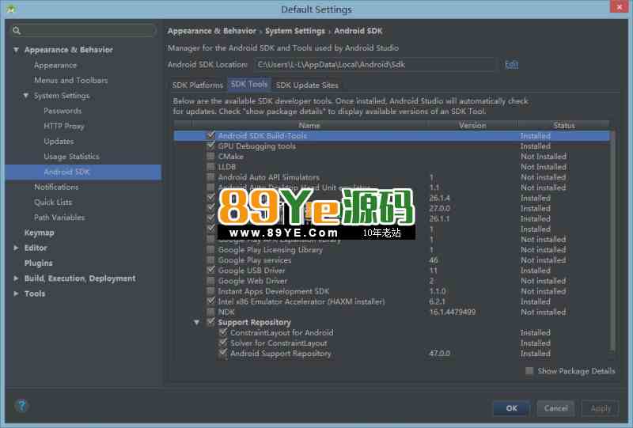Uncheck Android SDK Build-Tools checkbox
The height and width of the screenshot is (428, 633).
coord(210,135)
